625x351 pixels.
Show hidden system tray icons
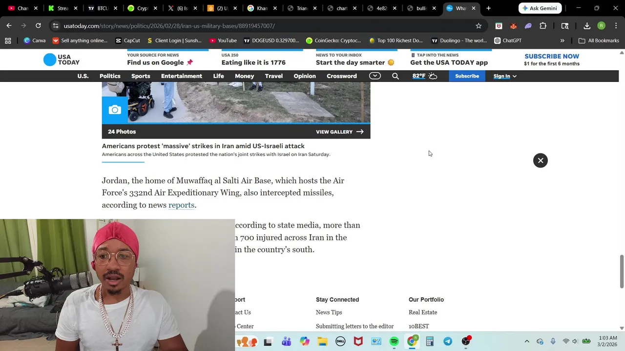pos(526,341)
